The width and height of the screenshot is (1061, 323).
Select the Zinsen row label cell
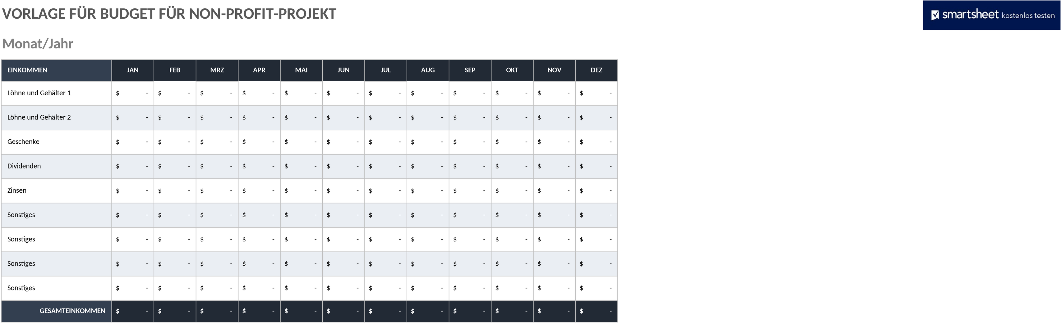click(57, 191)
